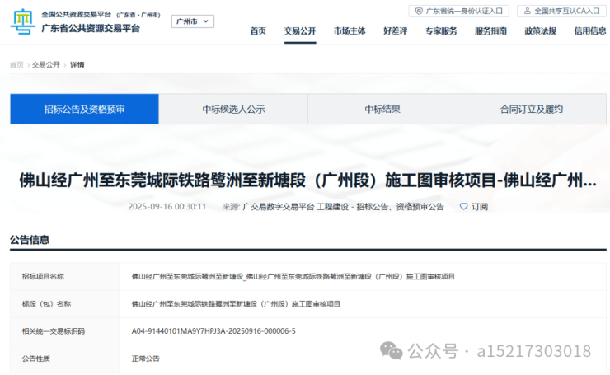Switch to the 中标结果 tab
Viewport: 610px width, 375px height.
[382, 109]
